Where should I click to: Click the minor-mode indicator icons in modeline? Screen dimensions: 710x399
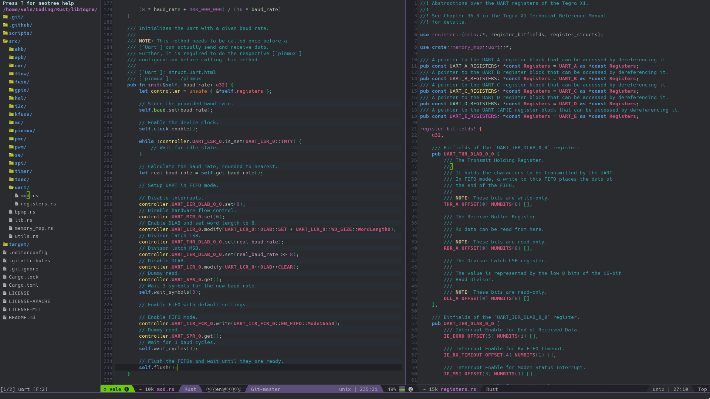point(224,389)
